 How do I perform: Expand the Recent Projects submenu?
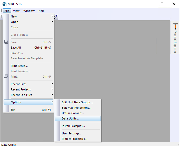pyautogui.click(x=28, y=89)
